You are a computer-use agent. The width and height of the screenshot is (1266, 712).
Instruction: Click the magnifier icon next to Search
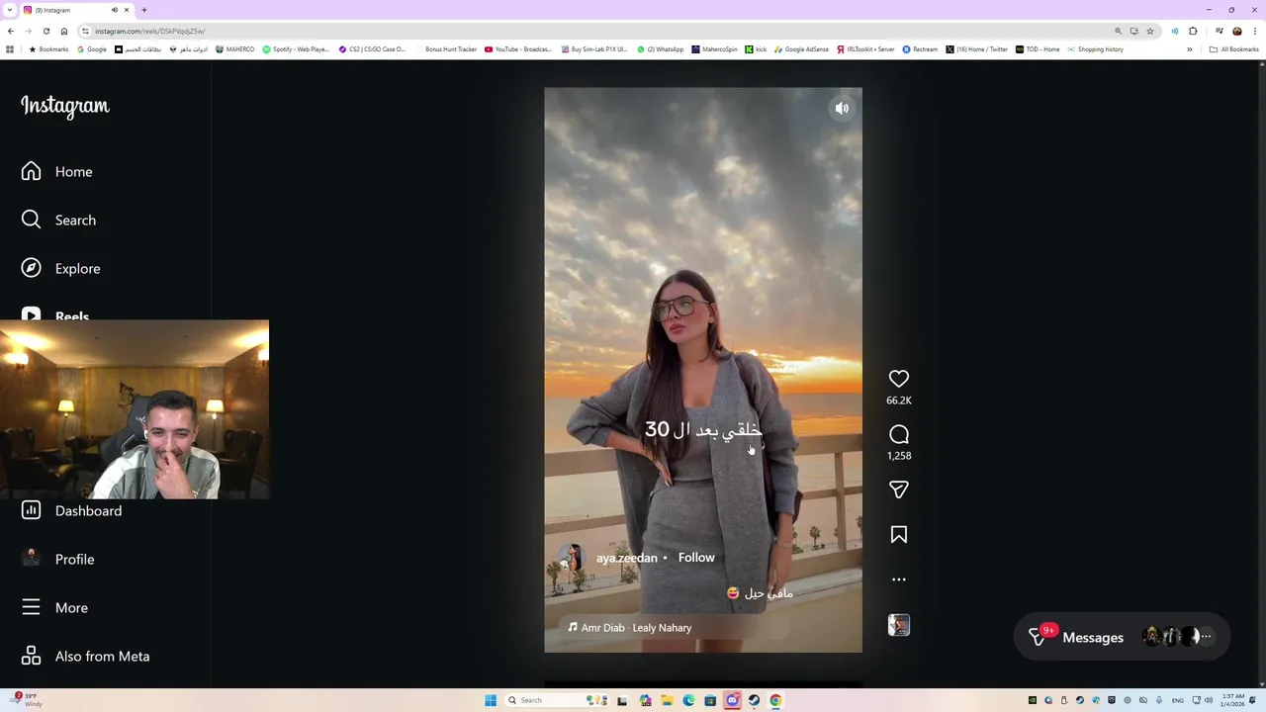tap(32, 220)
